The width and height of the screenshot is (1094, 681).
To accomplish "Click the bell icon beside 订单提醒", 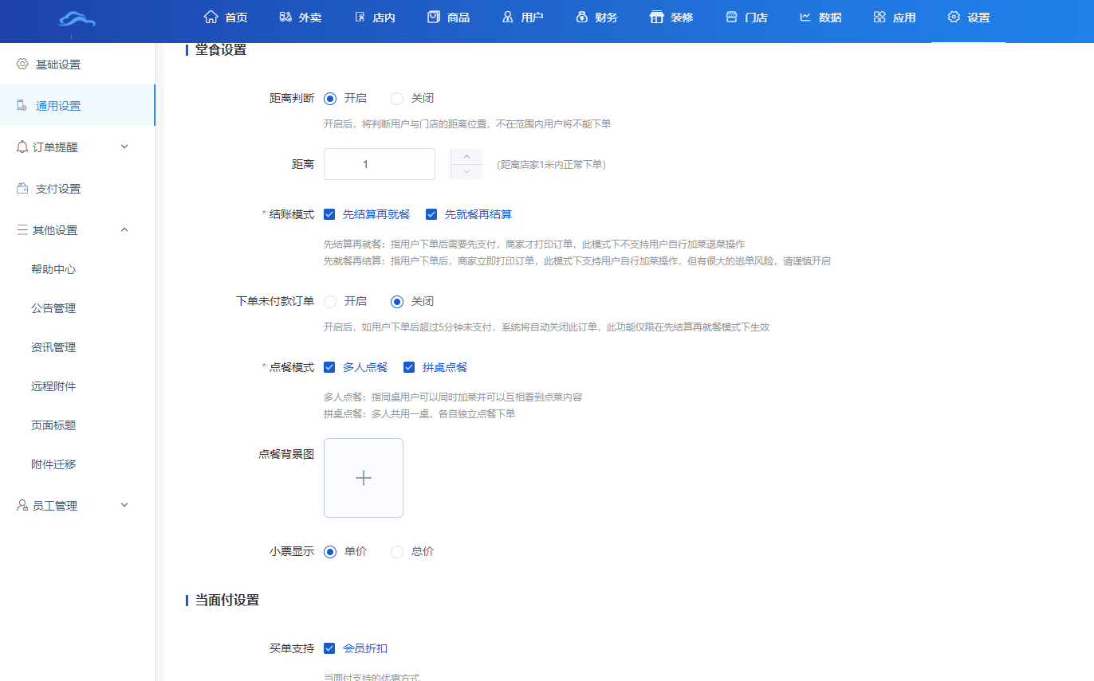I will tap(22, 147).
